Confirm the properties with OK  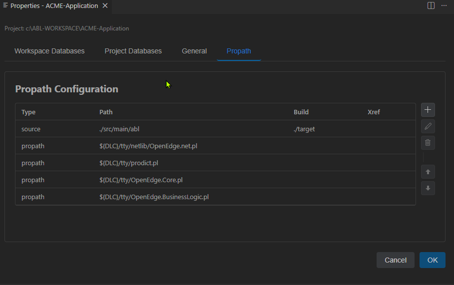pos(433,260)
